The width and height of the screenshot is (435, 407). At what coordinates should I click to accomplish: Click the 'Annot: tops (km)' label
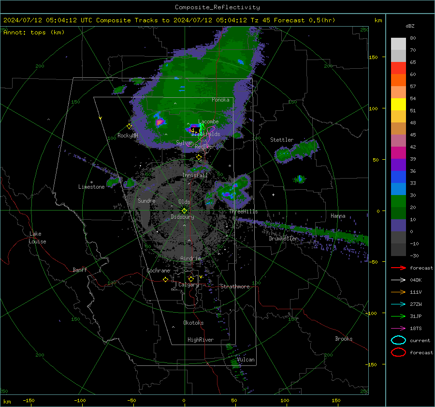pyautogui.click(x=34, y=32)
